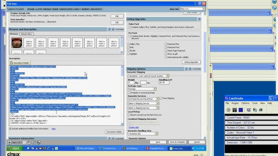
Task: Check the Bold listing upgrade
Action: pyautogui.click(x=128, y=47)
